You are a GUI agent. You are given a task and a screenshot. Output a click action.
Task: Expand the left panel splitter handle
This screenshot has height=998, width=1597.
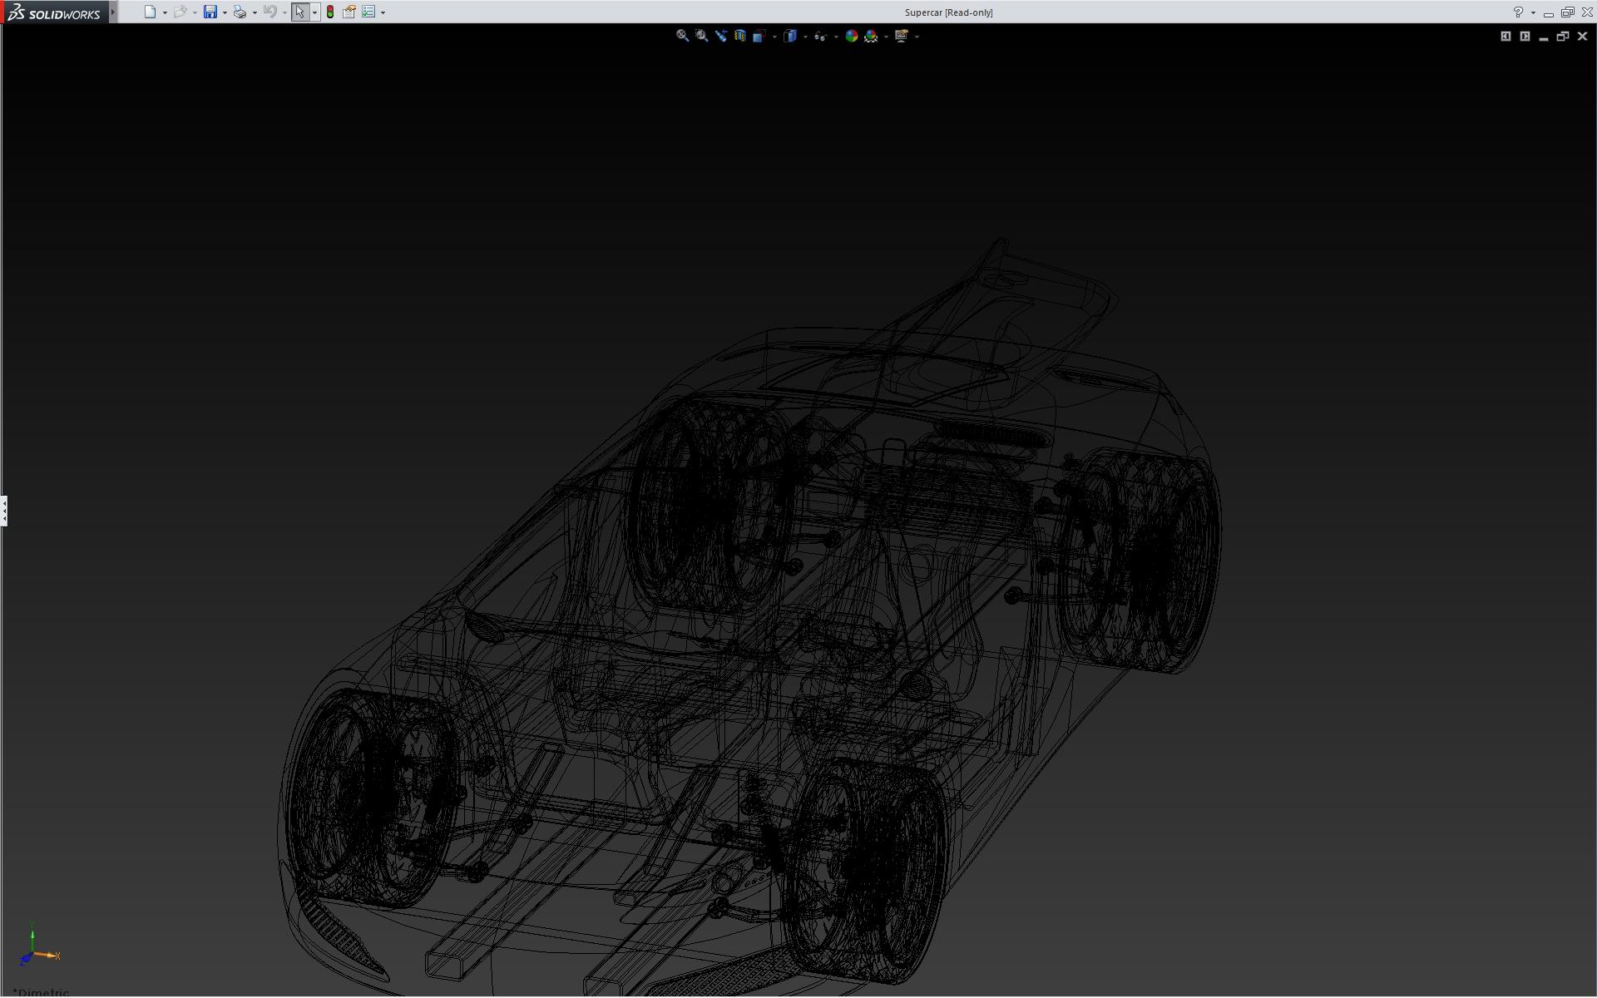point(4,511)
